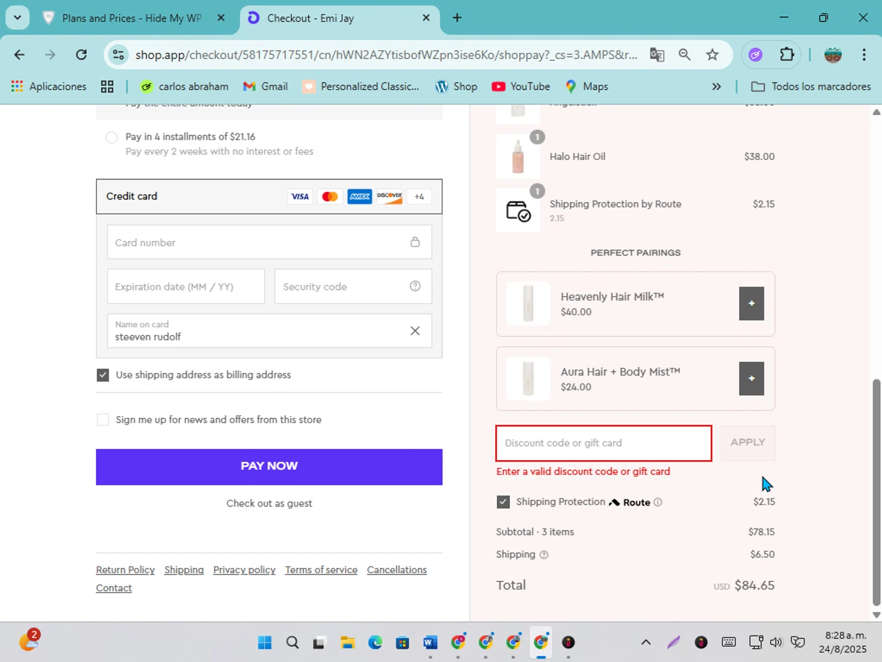Viewport: 882px width, 662px height.
Task: Click the Halo Hair Oil product thumbnail
Action: click(518, 157)
